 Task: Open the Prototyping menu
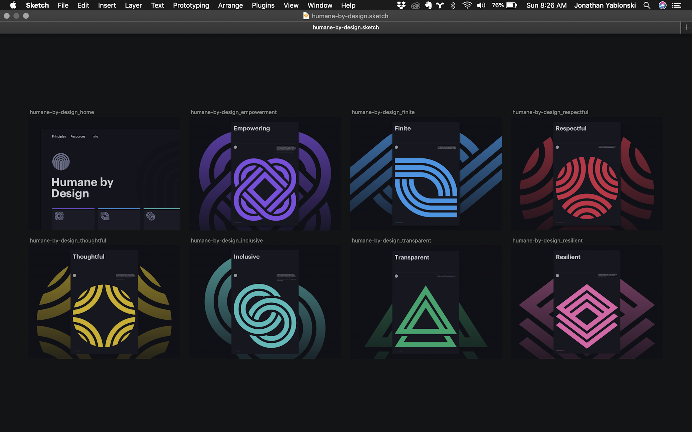(191, 5)
